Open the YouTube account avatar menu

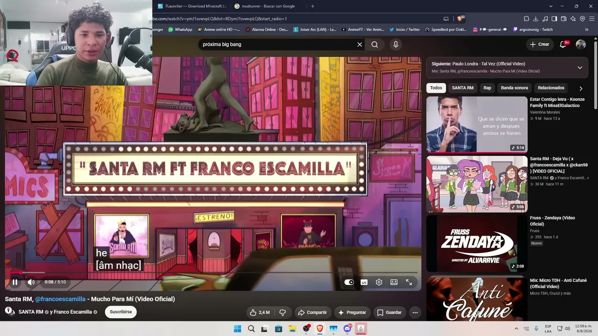(x=581, y=44)
